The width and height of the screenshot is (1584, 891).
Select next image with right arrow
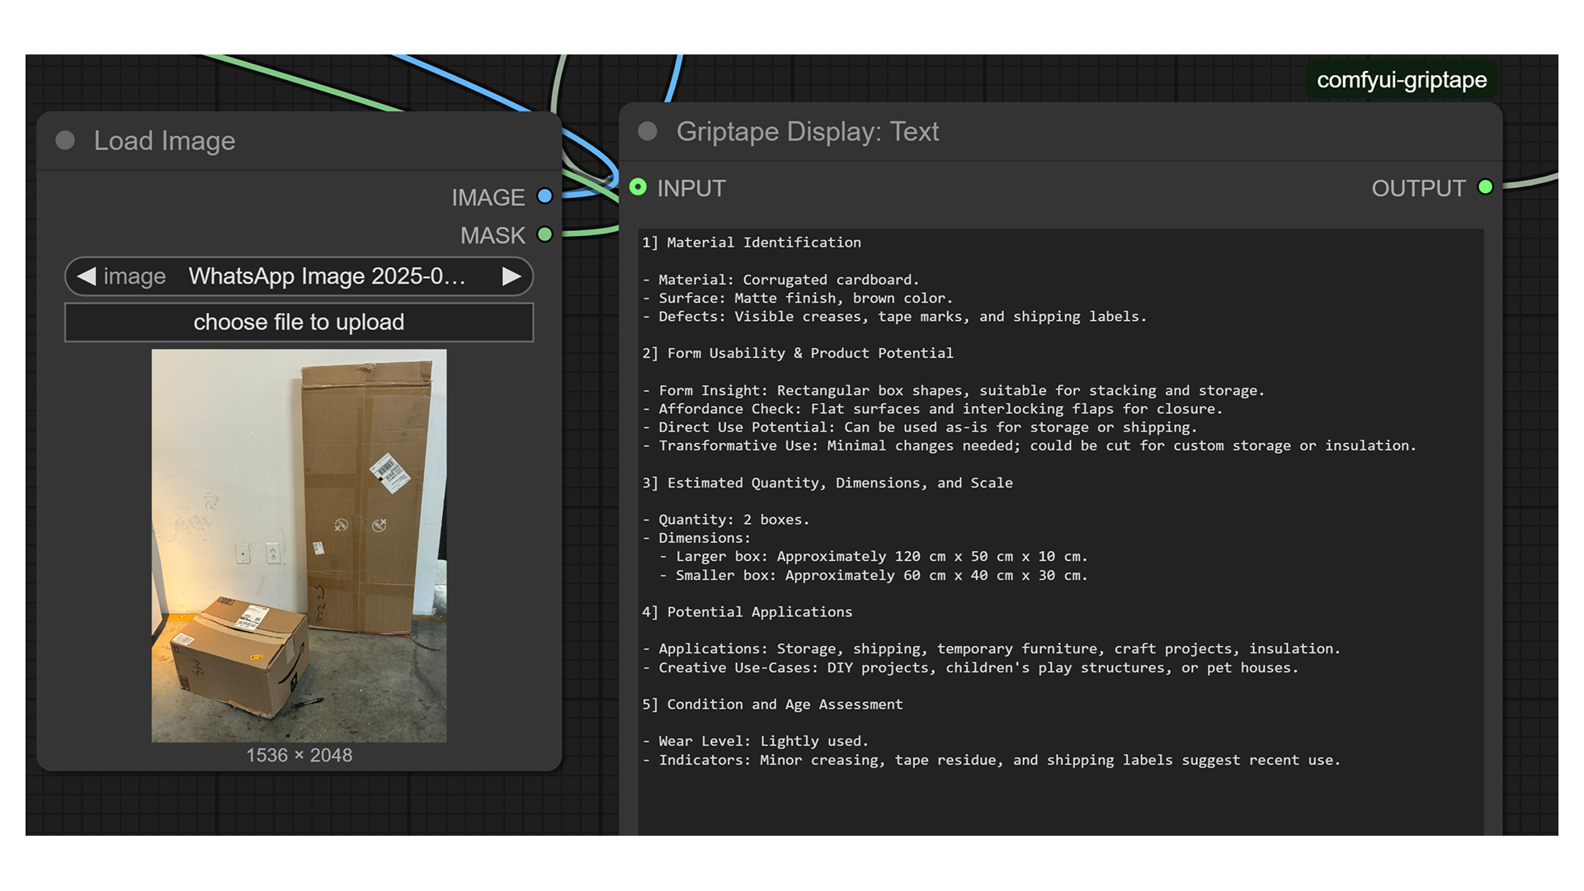tap(511, 276)
